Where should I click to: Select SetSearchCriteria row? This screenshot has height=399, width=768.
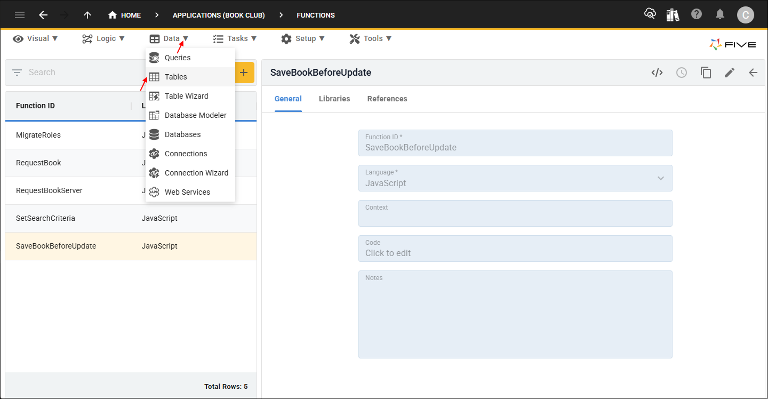pos(131,218)
